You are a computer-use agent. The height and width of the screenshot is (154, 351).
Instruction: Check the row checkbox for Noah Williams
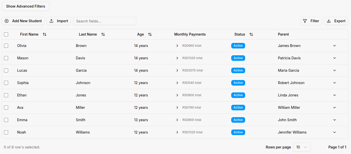[x=6, y=132]
